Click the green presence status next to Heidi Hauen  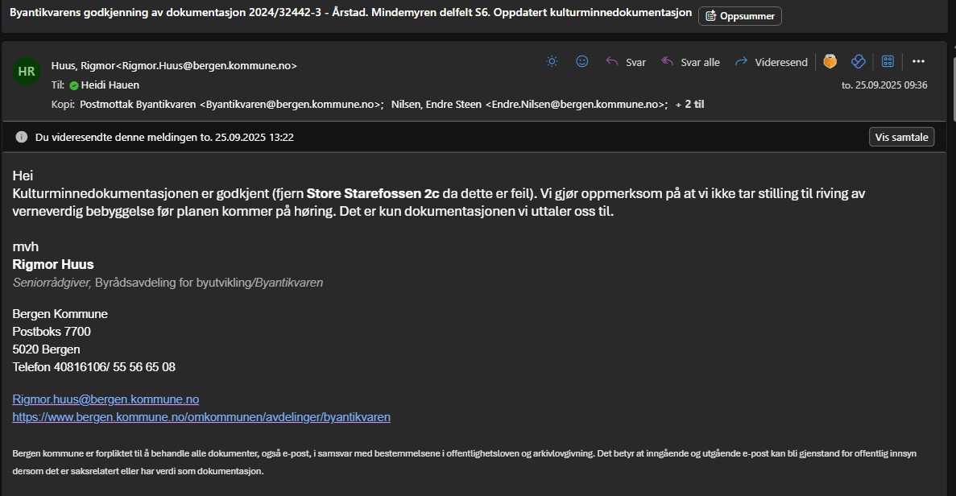click(74, 85)
